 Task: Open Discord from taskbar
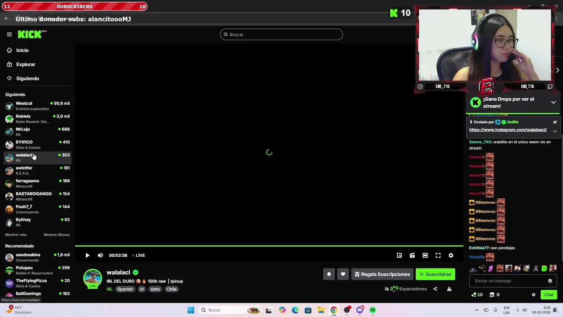coord(360,310)
